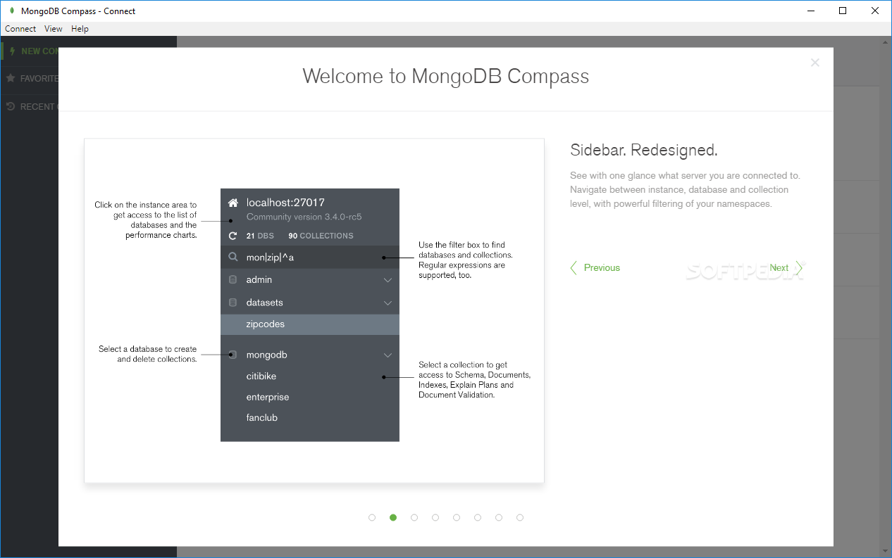Select the first tour page dot
892x558 pixels.
372,517
